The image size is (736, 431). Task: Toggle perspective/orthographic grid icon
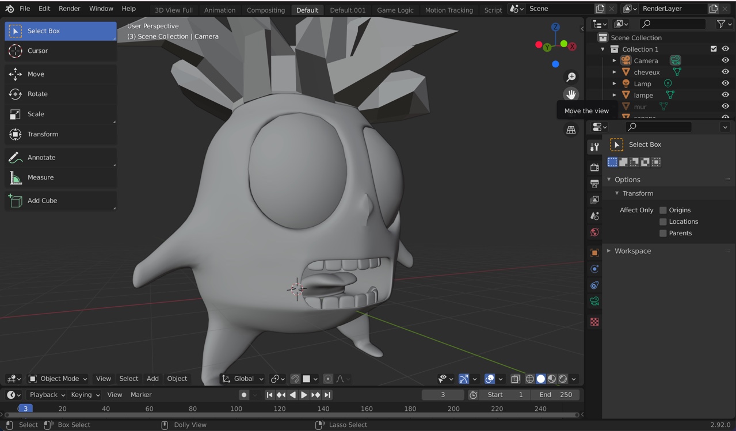[x=571, y=130]
